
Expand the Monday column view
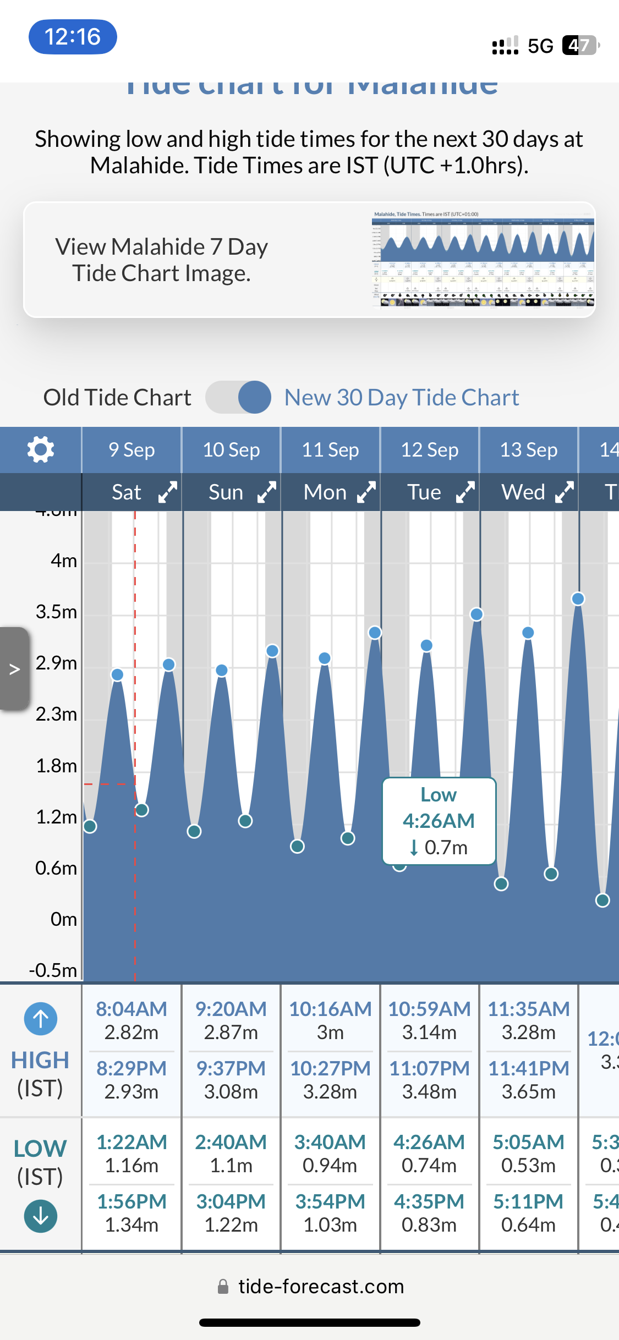point(366,492)
